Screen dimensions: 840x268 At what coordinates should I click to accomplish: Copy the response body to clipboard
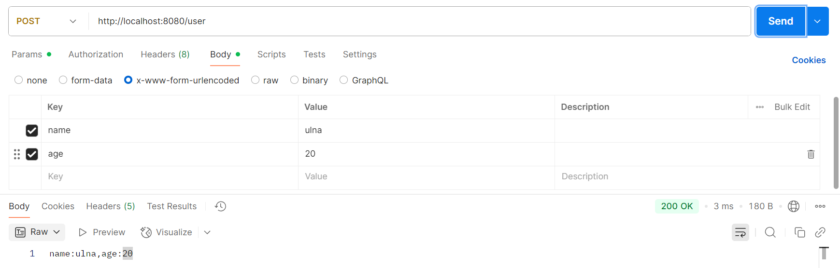[799, 232]
